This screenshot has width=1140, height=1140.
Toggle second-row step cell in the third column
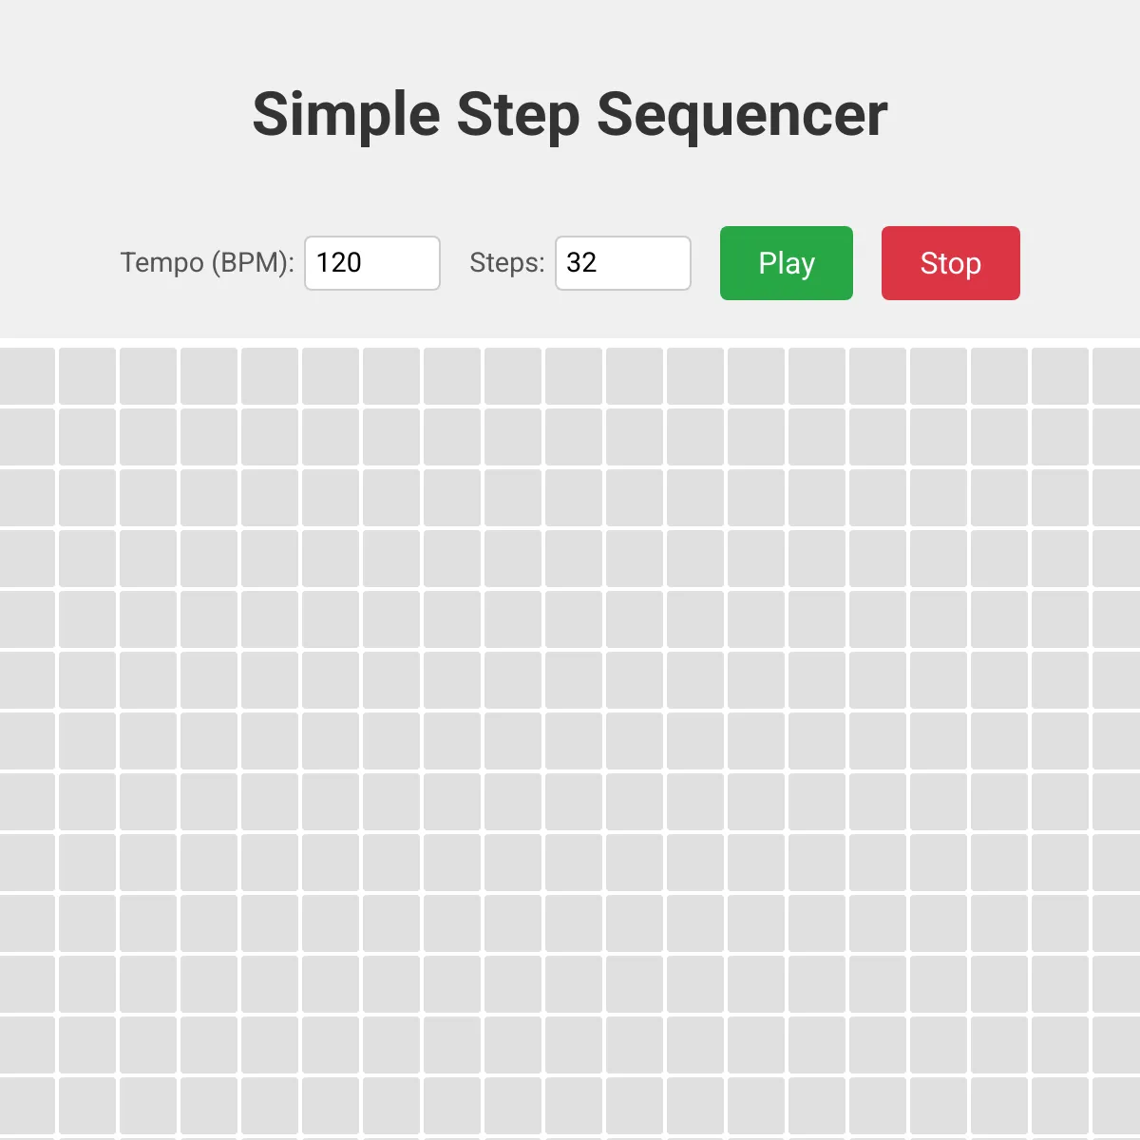tap(148, 437)
